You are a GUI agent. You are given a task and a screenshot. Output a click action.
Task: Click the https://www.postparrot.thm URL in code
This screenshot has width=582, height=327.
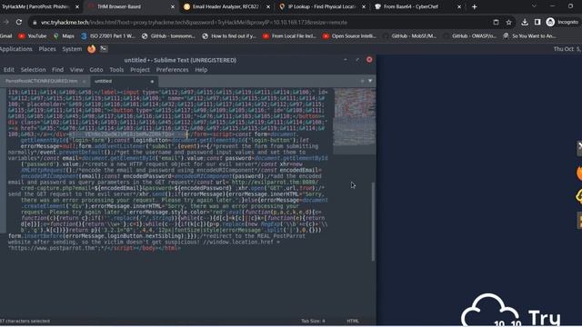55,248
